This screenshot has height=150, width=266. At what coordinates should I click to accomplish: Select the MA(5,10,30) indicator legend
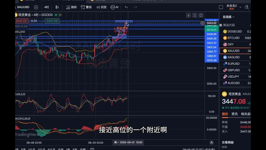tap(21, 26)
